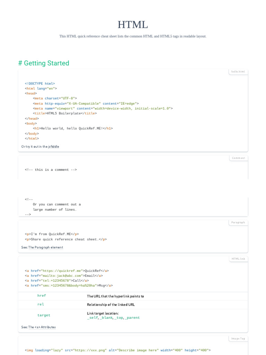Select the Paragraph card label

pyautogui.click(x=238, y=223)
